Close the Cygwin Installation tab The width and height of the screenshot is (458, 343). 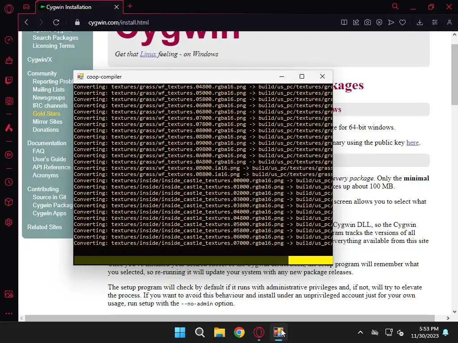[x=117, y=7]
